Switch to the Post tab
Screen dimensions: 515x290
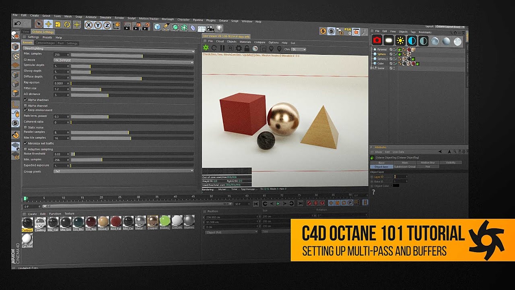tap(61, 43)
